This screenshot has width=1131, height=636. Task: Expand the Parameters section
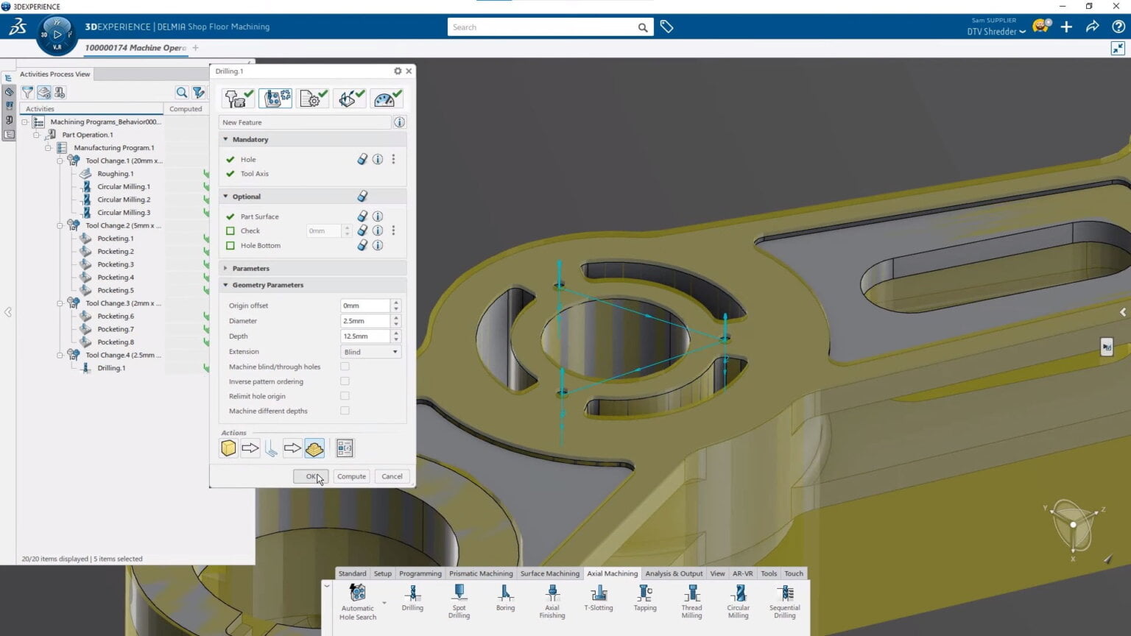pos(250,269)
